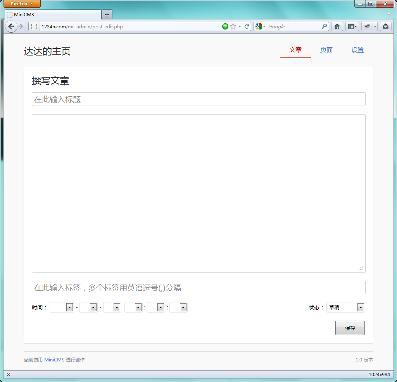Click the browser Back arrow button

11,26
